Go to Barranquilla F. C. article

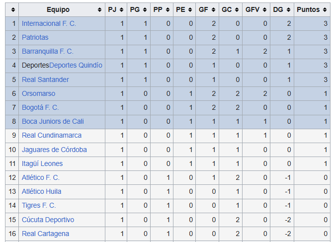click(x=48, y=52)
